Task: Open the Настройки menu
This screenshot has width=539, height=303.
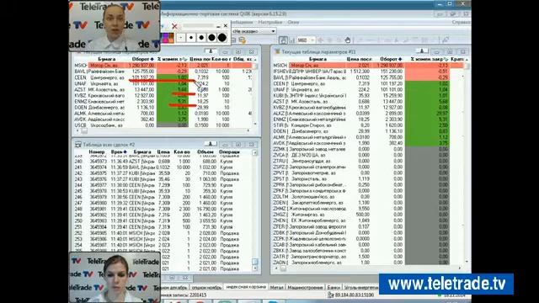Action: [269, 22]
